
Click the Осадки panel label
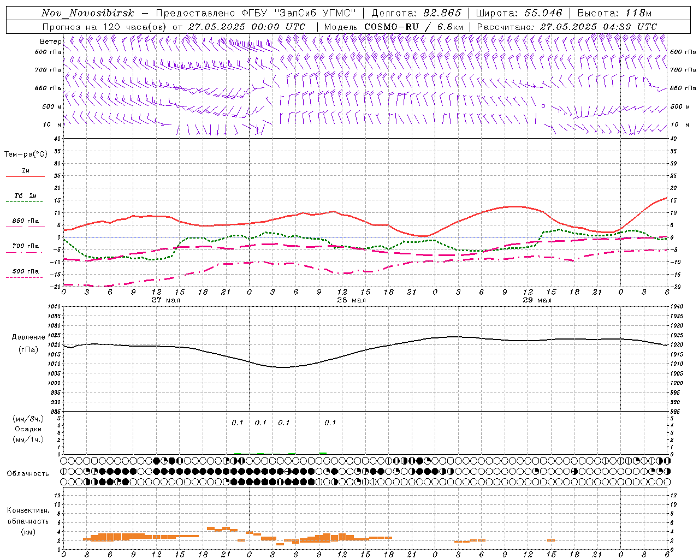(28, 429)
